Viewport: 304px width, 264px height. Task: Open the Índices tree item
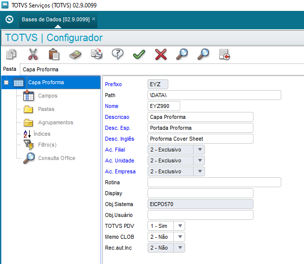(x=42, y=134)
